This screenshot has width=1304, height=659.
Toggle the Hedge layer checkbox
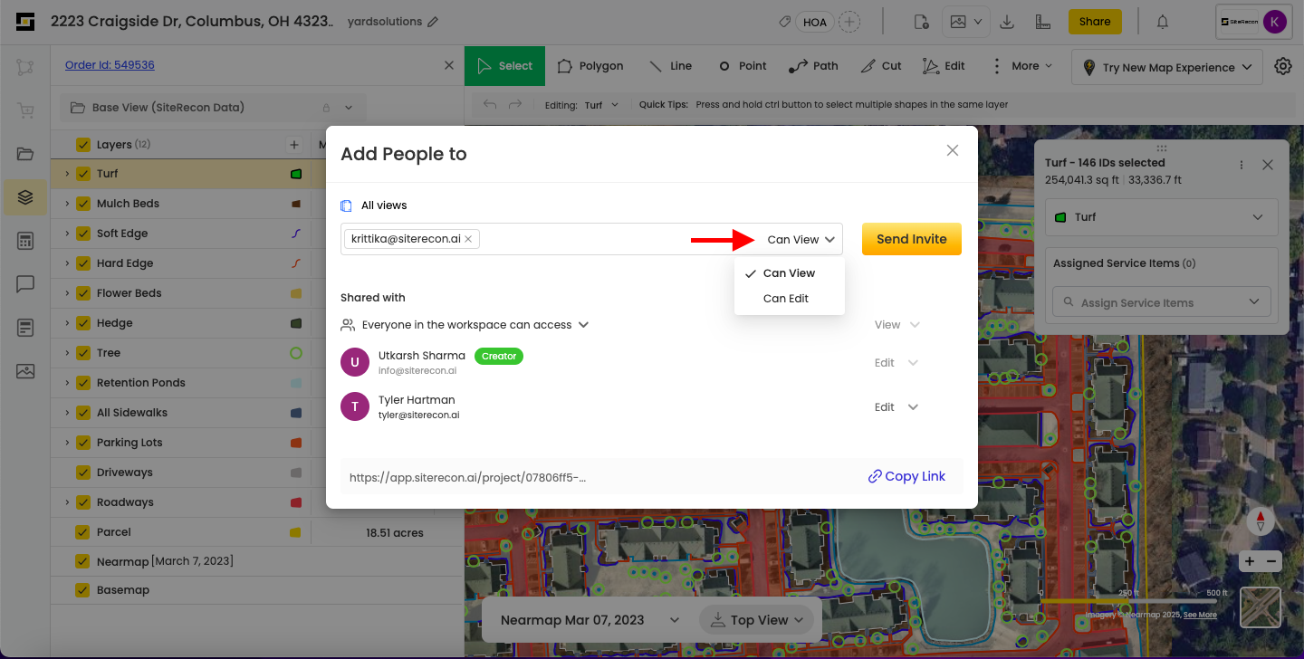coord(83,323)
